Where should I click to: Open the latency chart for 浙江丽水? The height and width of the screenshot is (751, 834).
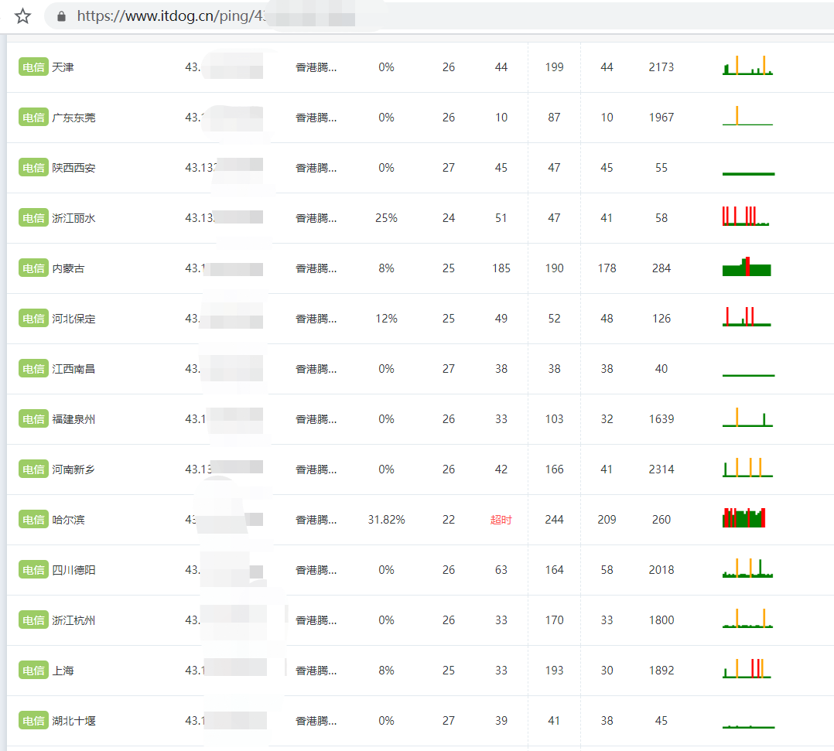click(747, 217)
